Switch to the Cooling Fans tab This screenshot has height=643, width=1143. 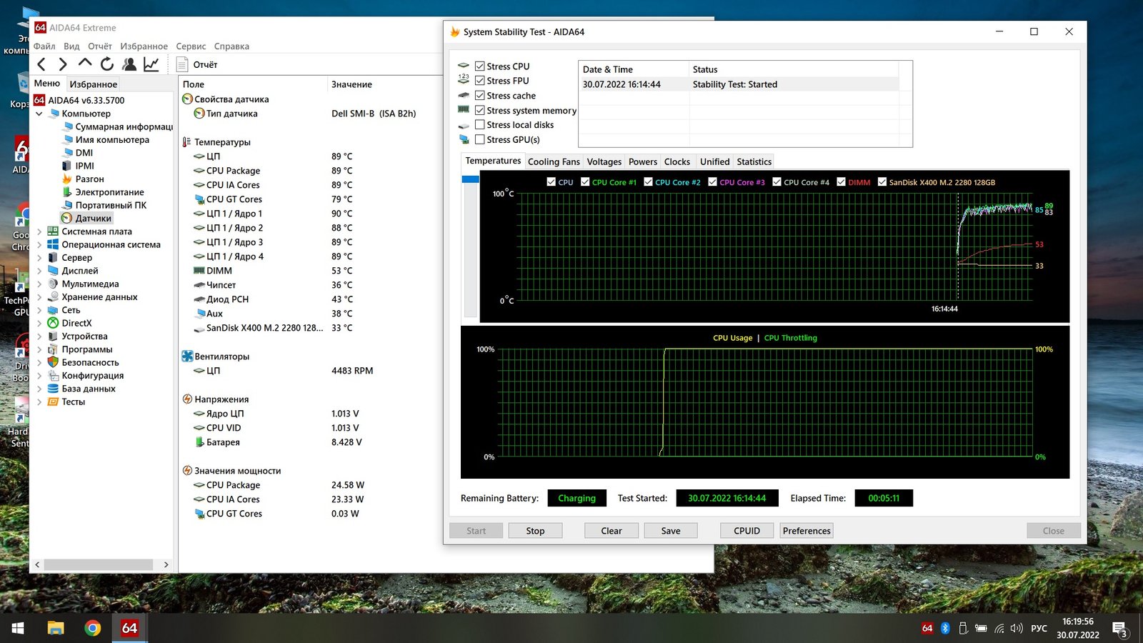pyautogui.click(x=554, y=162)
